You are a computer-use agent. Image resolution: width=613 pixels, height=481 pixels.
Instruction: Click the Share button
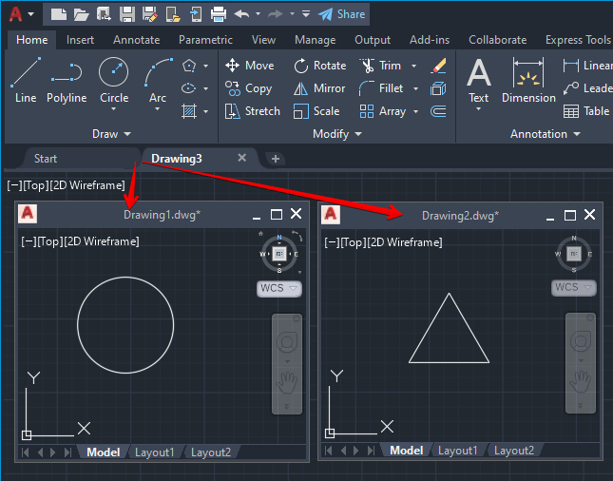(342, 14)
